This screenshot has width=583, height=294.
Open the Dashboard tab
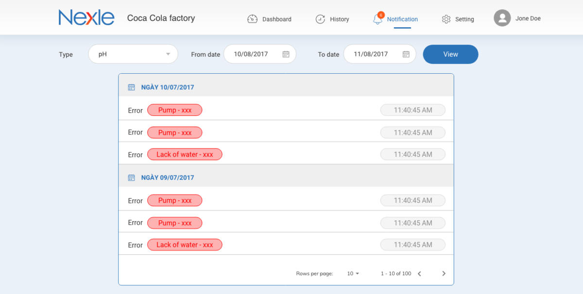(276, 19)
